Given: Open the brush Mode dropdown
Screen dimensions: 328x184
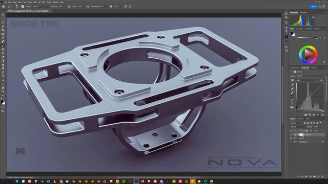Looking at the screenshot, I should tap(41, 7).
